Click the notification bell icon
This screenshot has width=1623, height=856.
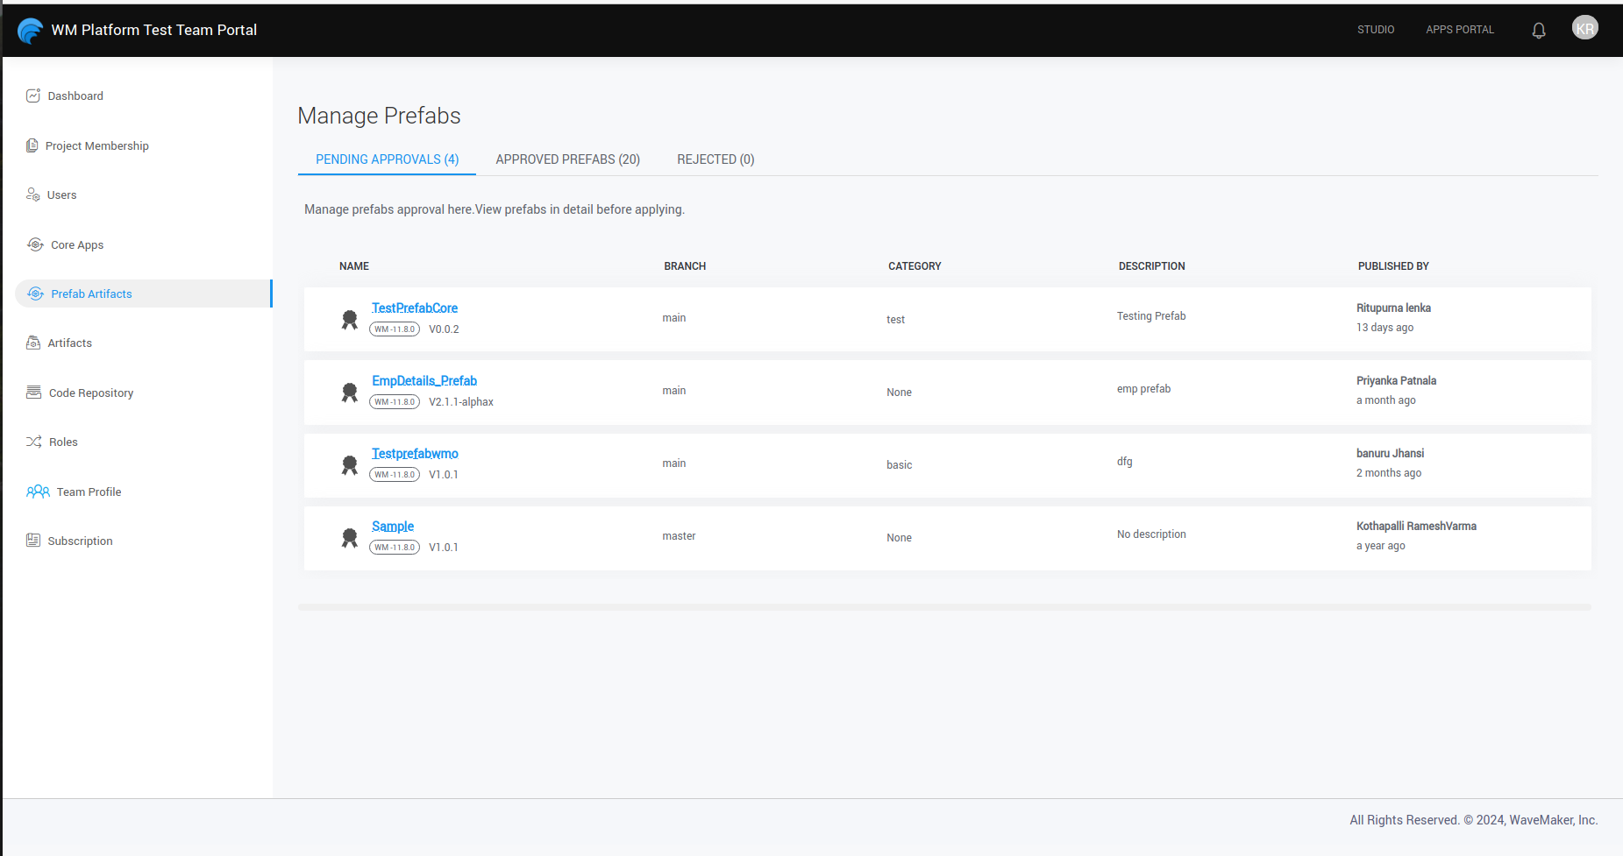point(1538,31)
